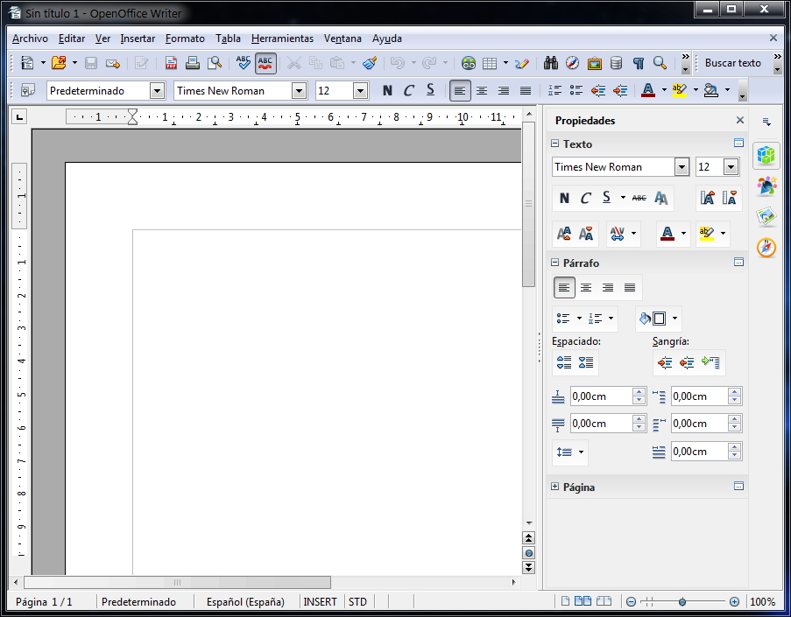
Task: Close the Propiedades panel
Action: [739, 120]
